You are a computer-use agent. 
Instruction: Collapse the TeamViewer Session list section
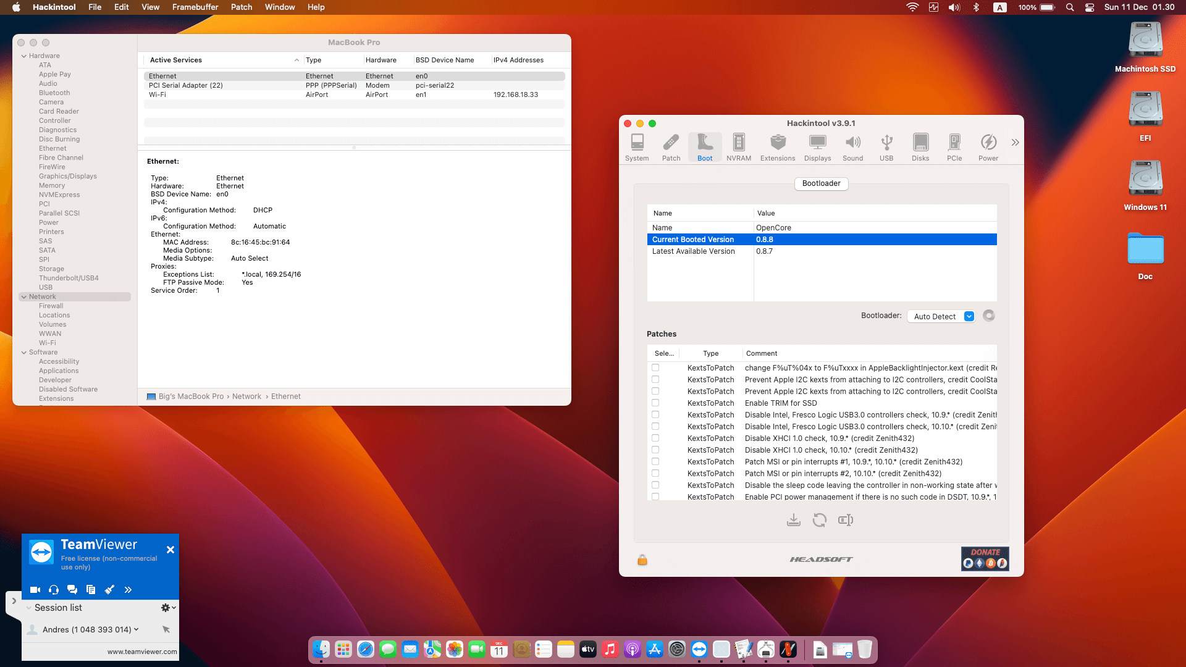(x=28, y=608)
